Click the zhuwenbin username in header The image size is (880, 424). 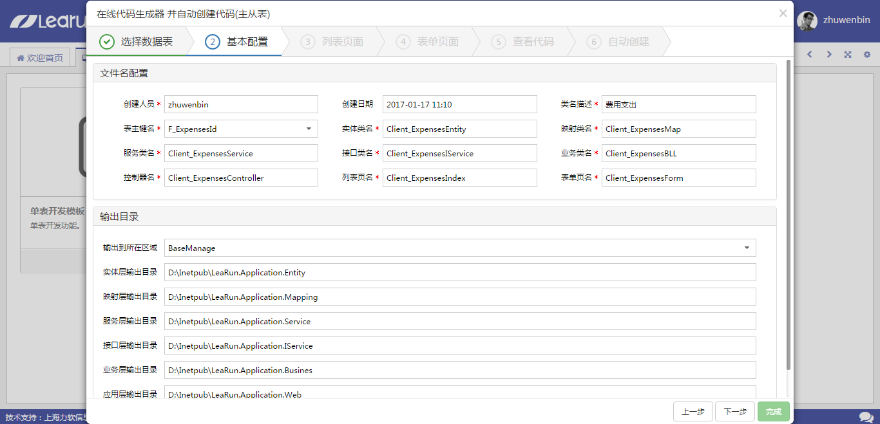[847, 20]
